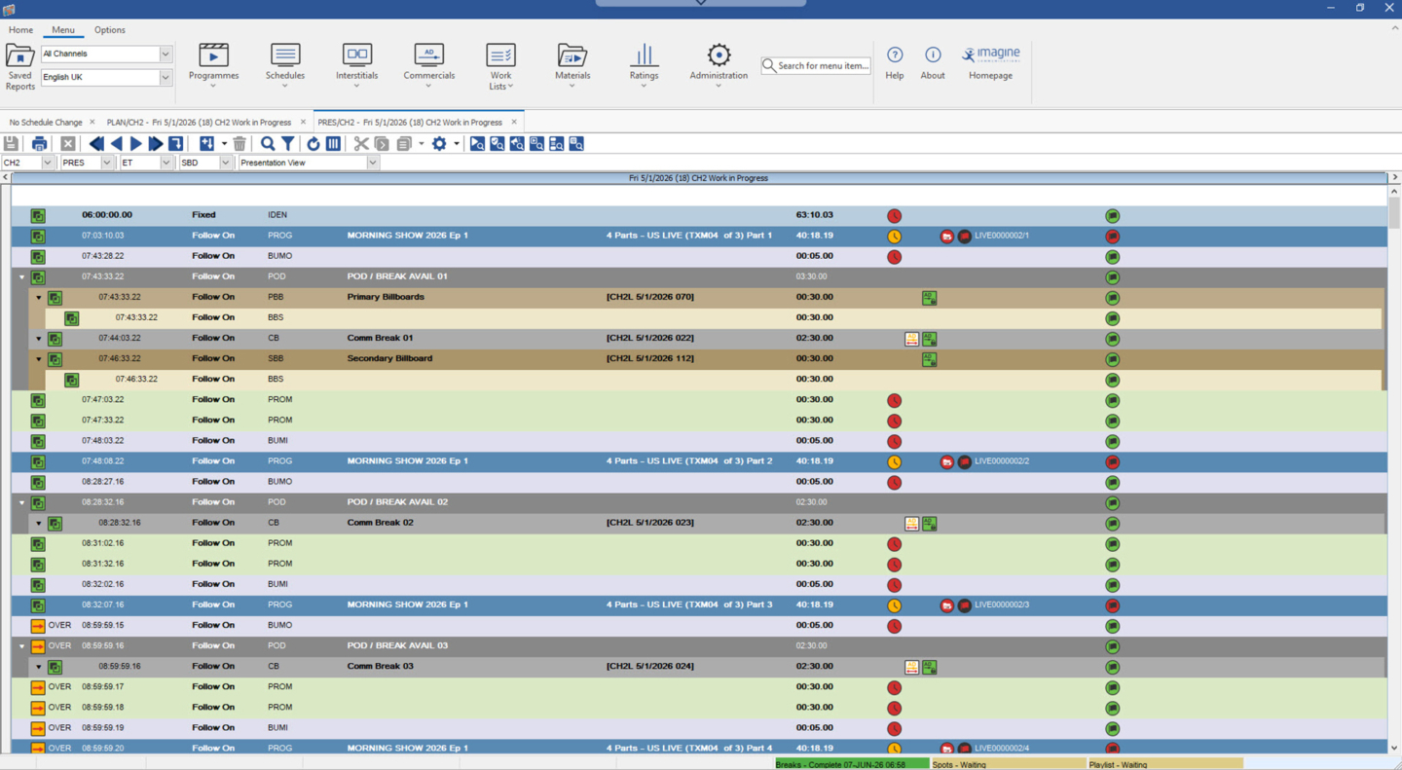1402x770 pixels.
Task: Open the Schedules menu
Action: [x=285, y=65]
